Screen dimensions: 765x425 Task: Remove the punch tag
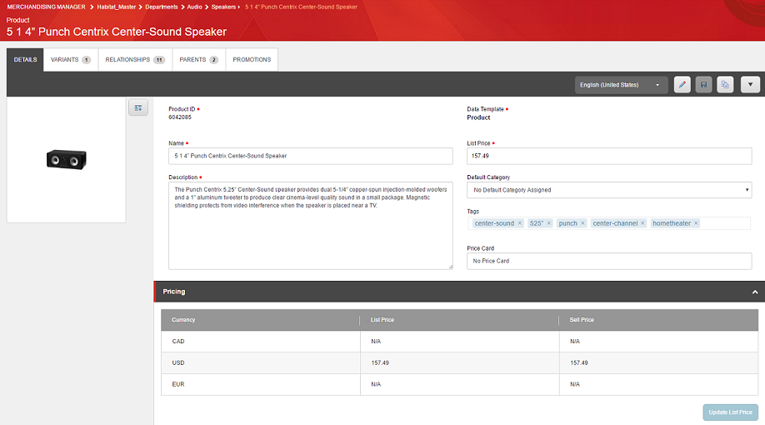(582, 223)
